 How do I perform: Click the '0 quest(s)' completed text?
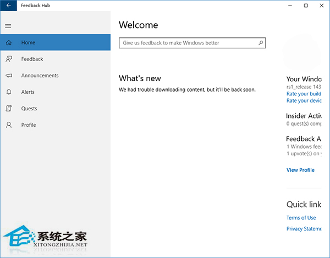click(x=304, y=124)
